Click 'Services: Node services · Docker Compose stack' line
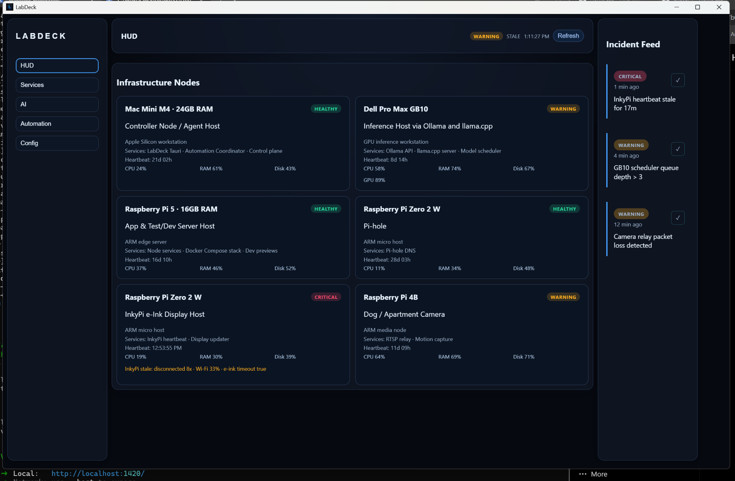The height and width of the screenshot is (481, 735). [x=201, y=250]
